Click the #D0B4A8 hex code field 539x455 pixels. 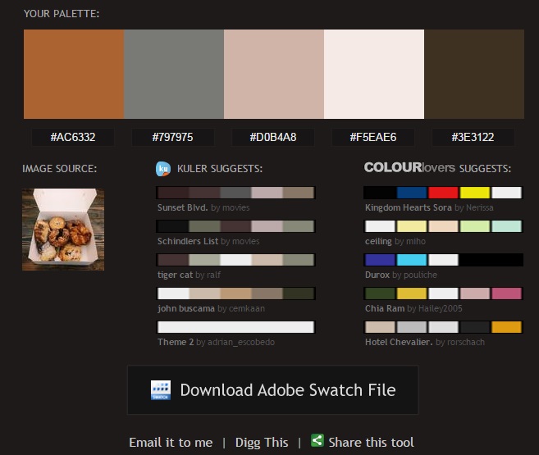pos(273,137)
